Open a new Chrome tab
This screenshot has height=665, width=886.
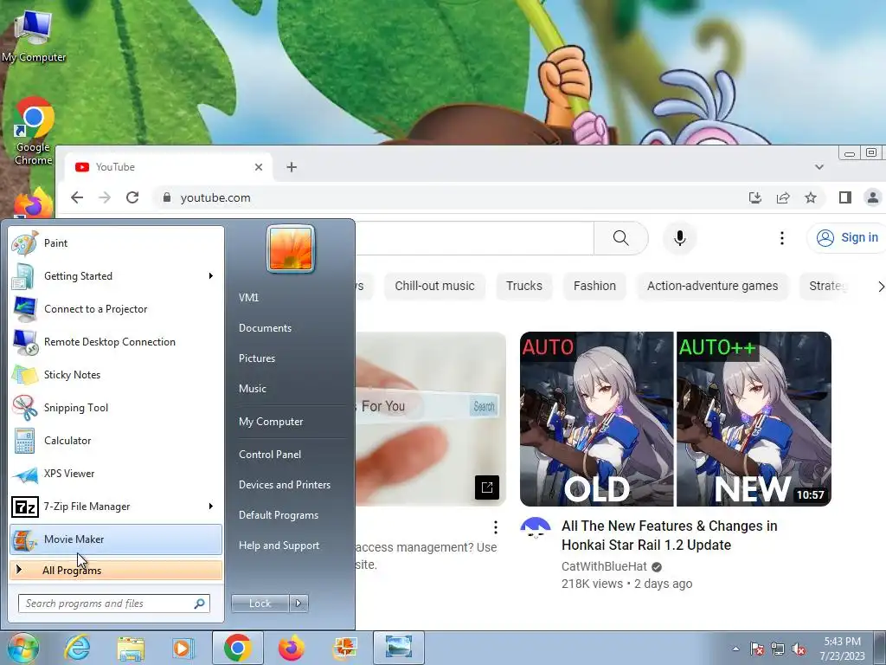pyautogui.click(x=292, y=167)
